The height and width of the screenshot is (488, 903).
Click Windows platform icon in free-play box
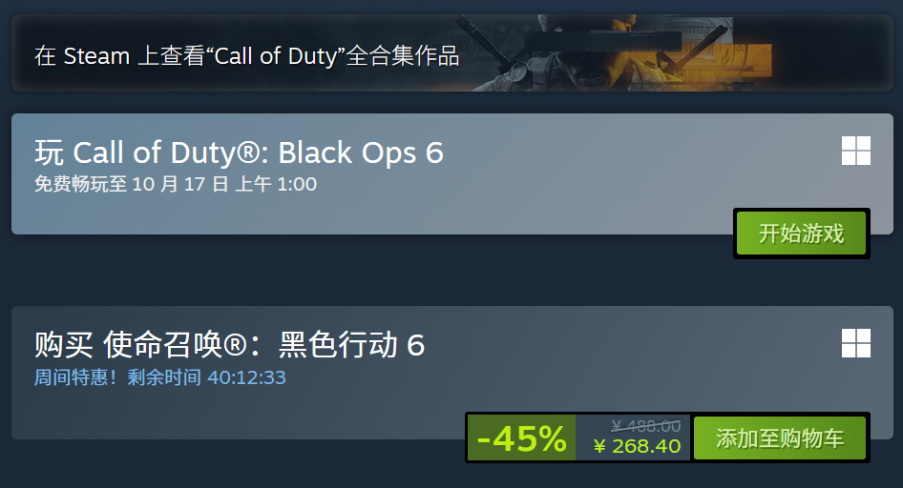point(856,151)
